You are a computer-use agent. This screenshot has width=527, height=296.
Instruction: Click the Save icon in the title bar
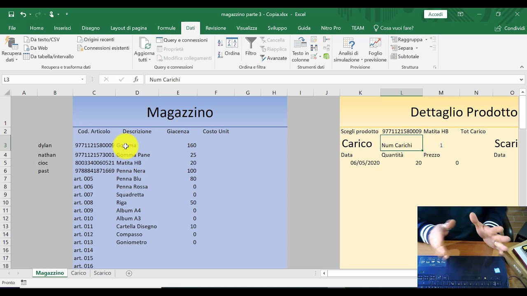click(12, 14)
